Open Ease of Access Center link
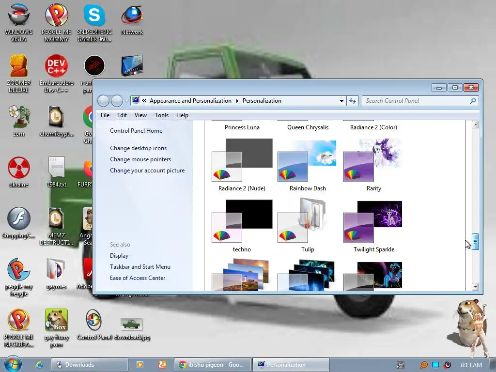 pyautogui.click(x=137, y=278)
